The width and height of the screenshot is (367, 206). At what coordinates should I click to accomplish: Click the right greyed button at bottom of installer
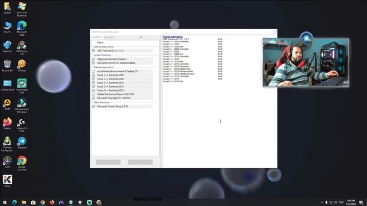pos(140,162)
